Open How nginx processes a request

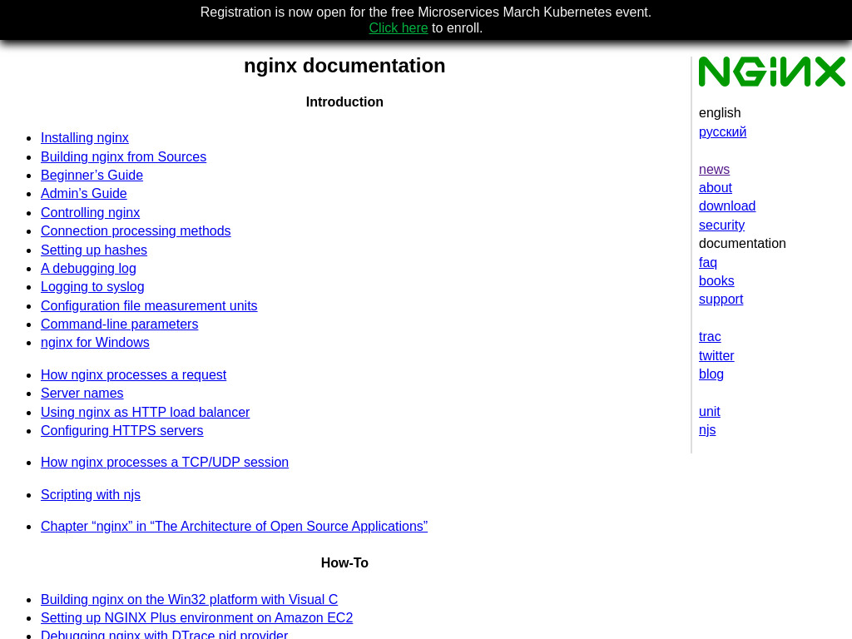pyautogui.click(x=134, y=375)
